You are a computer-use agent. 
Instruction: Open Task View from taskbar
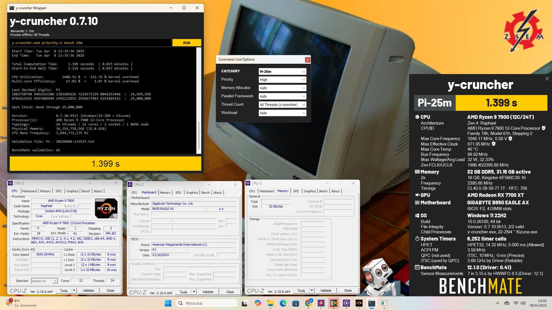point(245,303)
